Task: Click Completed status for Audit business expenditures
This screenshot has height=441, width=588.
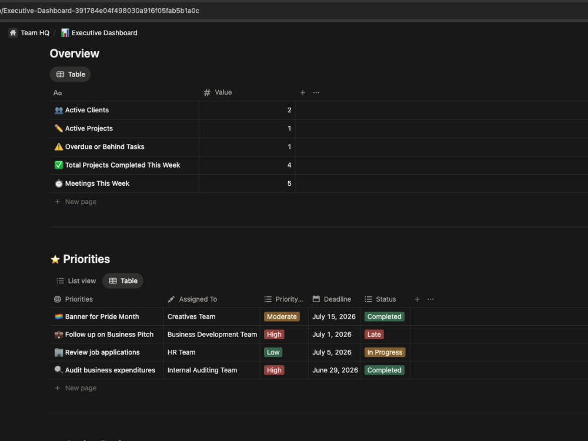Action: tap(385, 370)
